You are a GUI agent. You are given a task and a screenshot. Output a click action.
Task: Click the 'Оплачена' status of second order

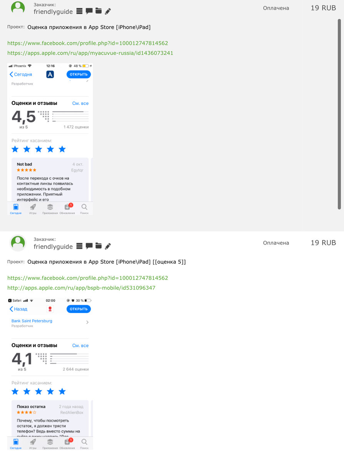point(276,243)
